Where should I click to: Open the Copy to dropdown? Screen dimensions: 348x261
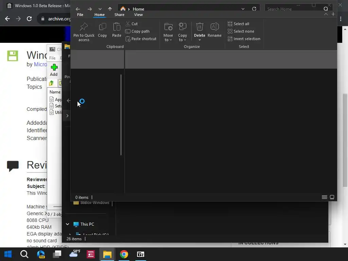pos(182,32)
